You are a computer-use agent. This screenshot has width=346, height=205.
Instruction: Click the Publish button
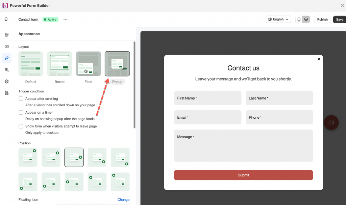[322, 20]
